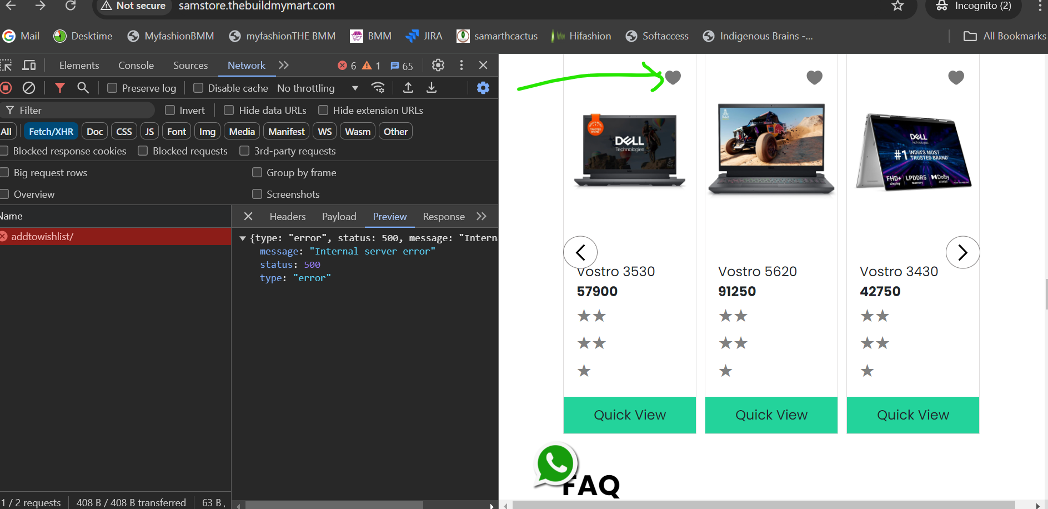This screenshot has width=1048, height=509.
Task: Open the All Bookmarks folder
Action: tap(1005, 36)
